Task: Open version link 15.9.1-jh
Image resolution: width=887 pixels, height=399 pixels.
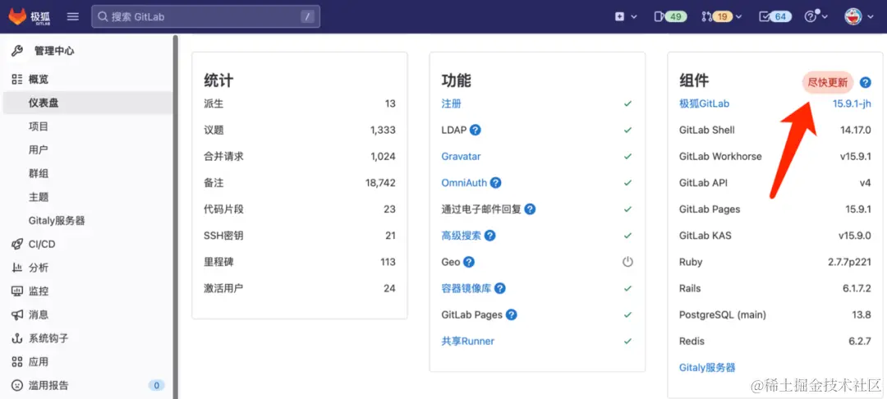Action: point(852,104)
